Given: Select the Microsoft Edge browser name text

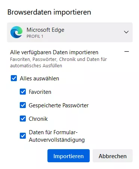Looking at the screenshot, I should tap(45, 30).
